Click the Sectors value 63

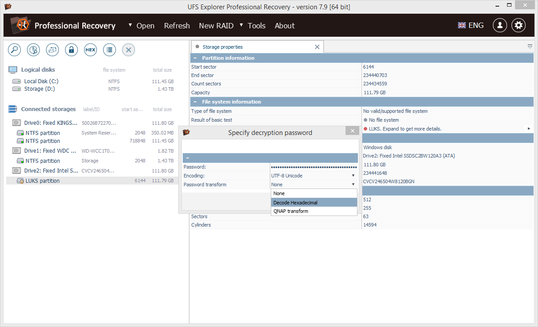coord(366,216)
